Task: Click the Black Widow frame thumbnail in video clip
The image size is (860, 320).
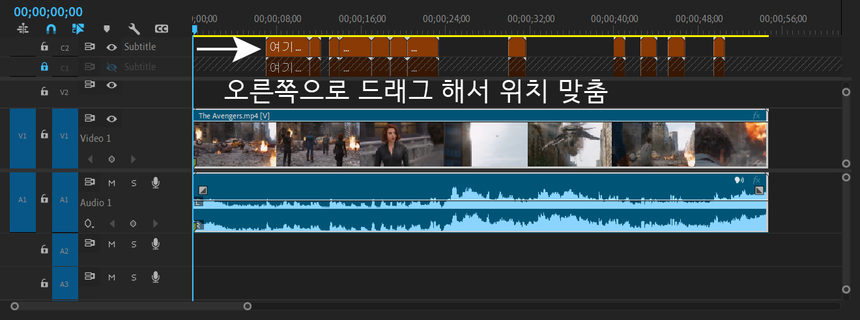Action: pos(401,144)
